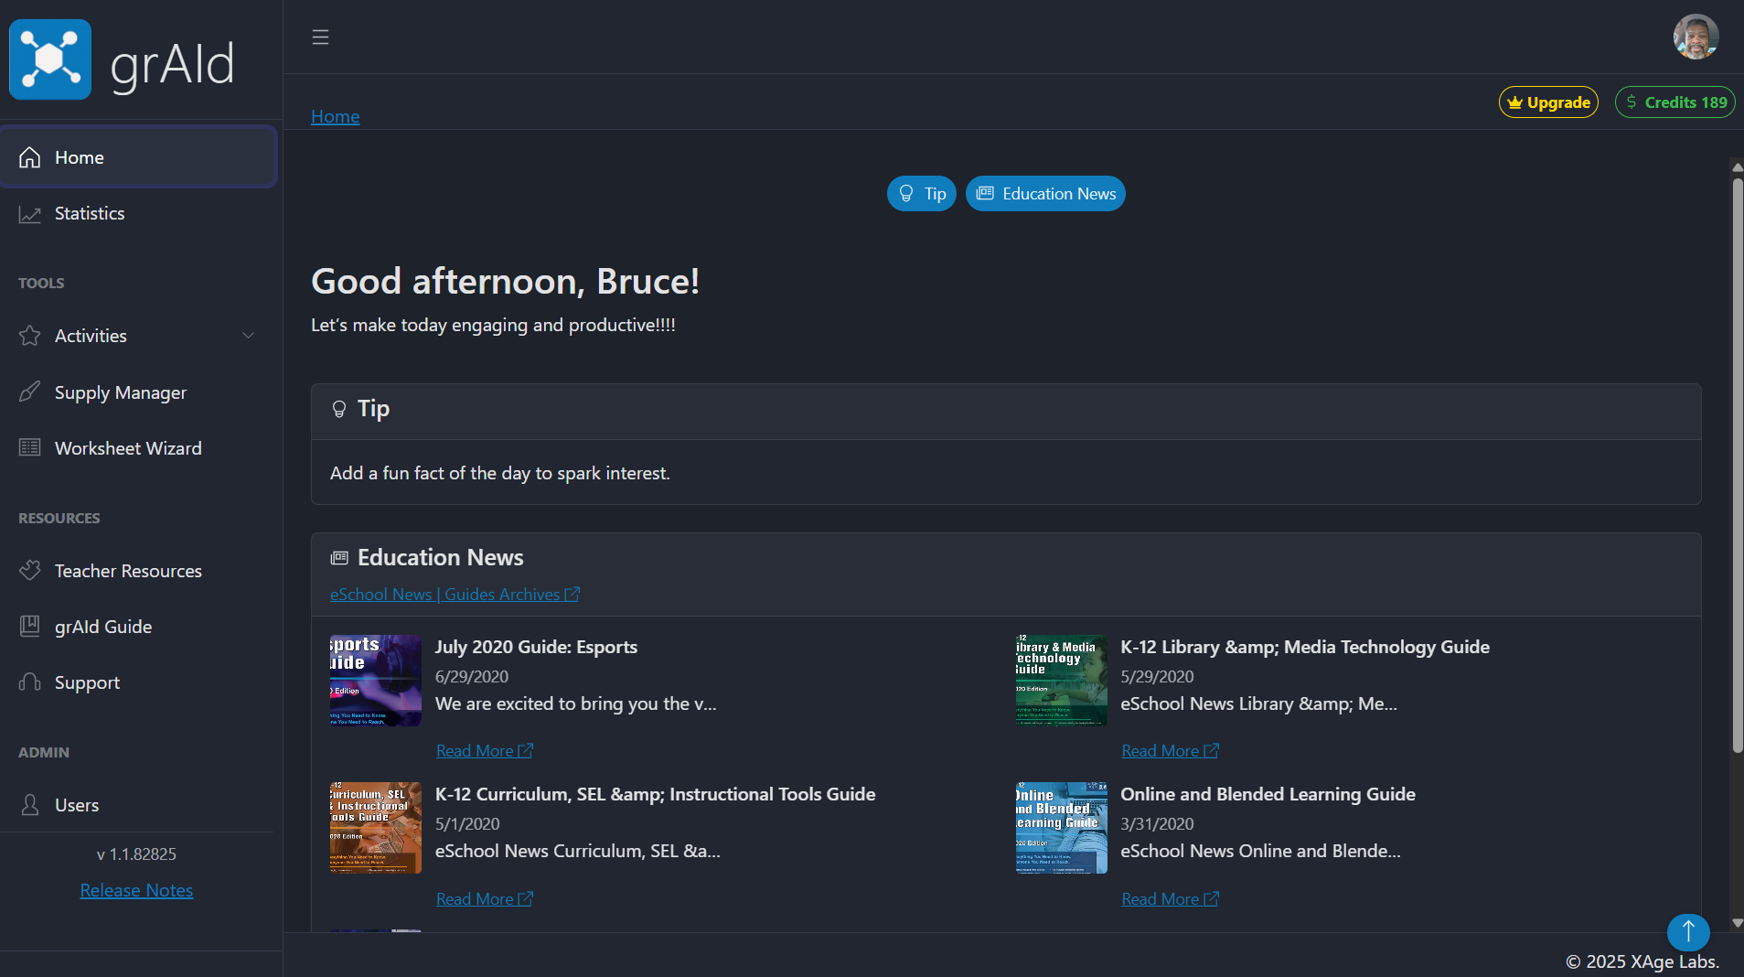Image resolution: width=1744 pixels, height=977 pixels.
Task: Expand the Activities submenu chevron
Action: (x=248, y=336)
